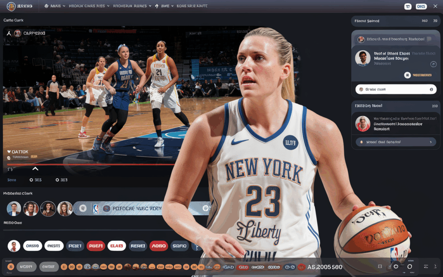
Task: Click the '360' value in the top panel header
Action: pos(424,21)
